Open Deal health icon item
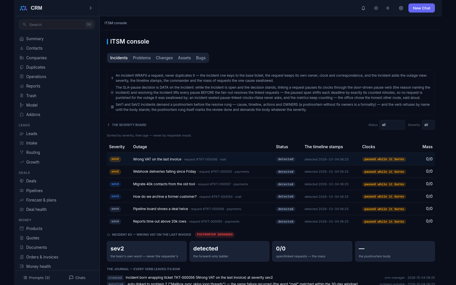 [22, 209]
